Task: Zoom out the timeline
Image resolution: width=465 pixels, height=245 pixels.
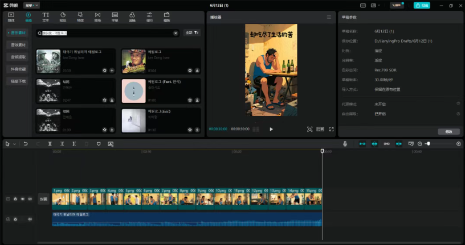Action: tap(419, 144)
